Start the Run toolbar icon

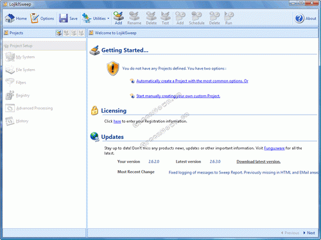tap(229, 18)
